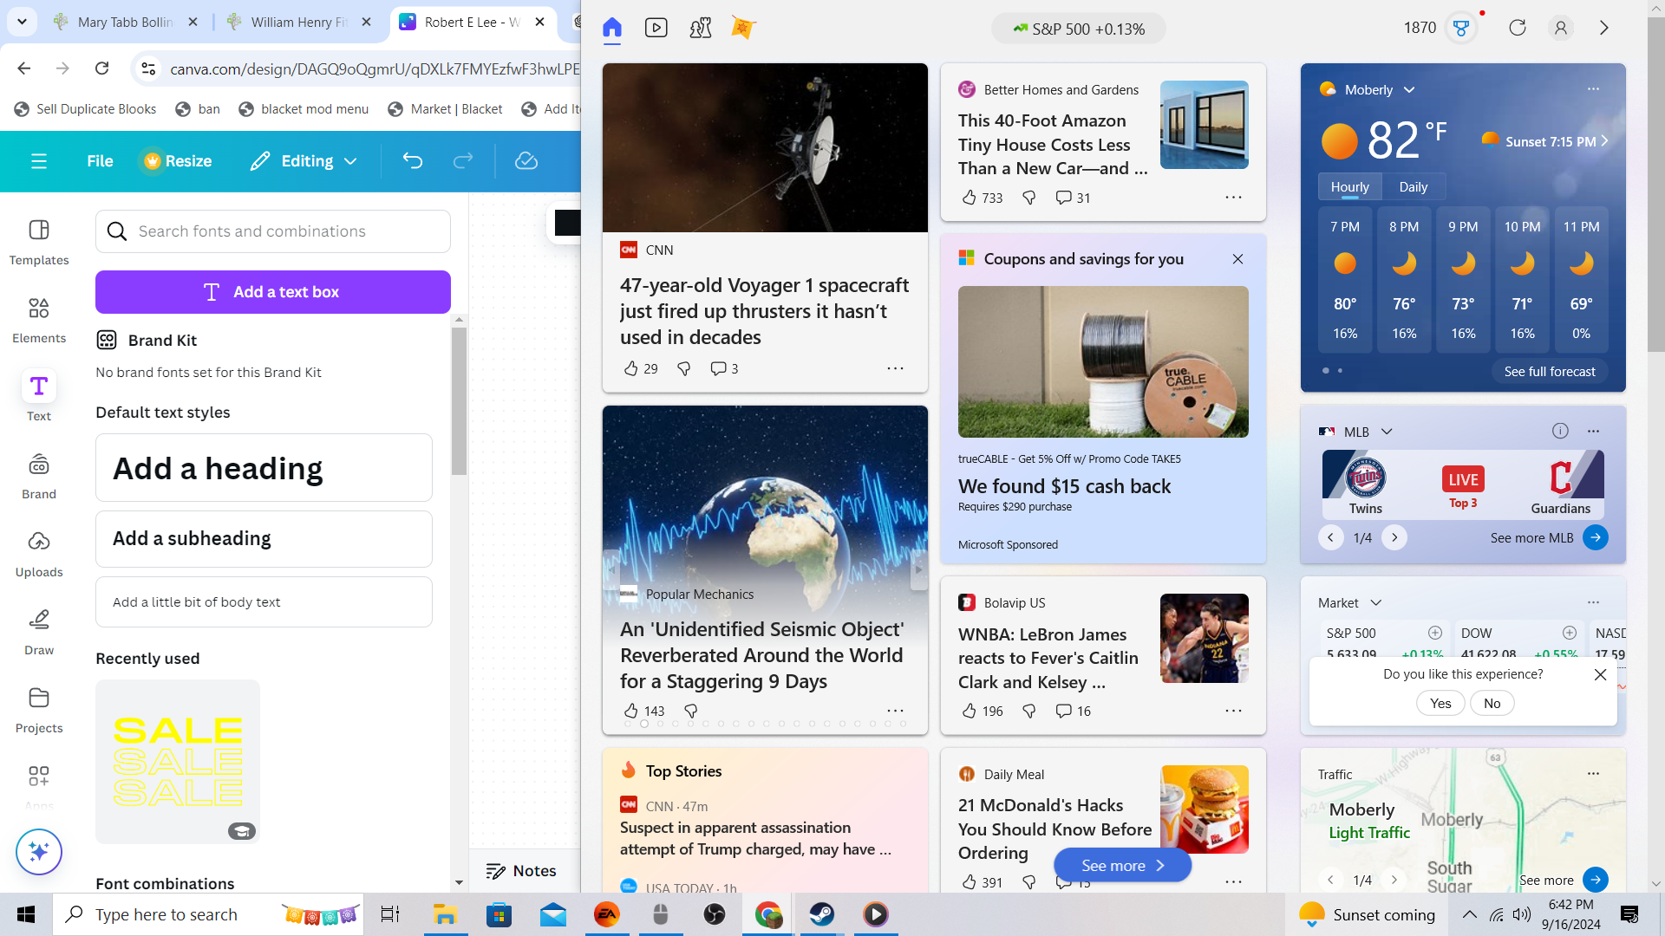Viewport: 1665px width, 936px height.
Task: Open the Canva hamburger menu icon
Action: click(39, 161)
